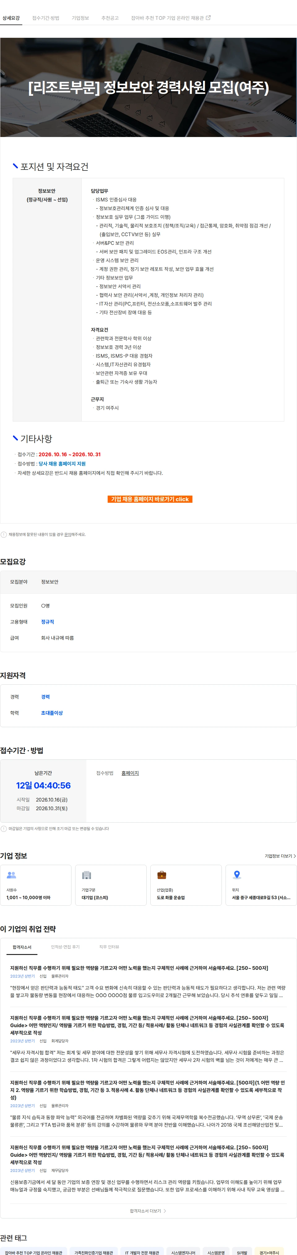Click 당사 채용 홈페이지 지원 text
Viewport: 297px width, 1255px height.
tap(62, 464)
